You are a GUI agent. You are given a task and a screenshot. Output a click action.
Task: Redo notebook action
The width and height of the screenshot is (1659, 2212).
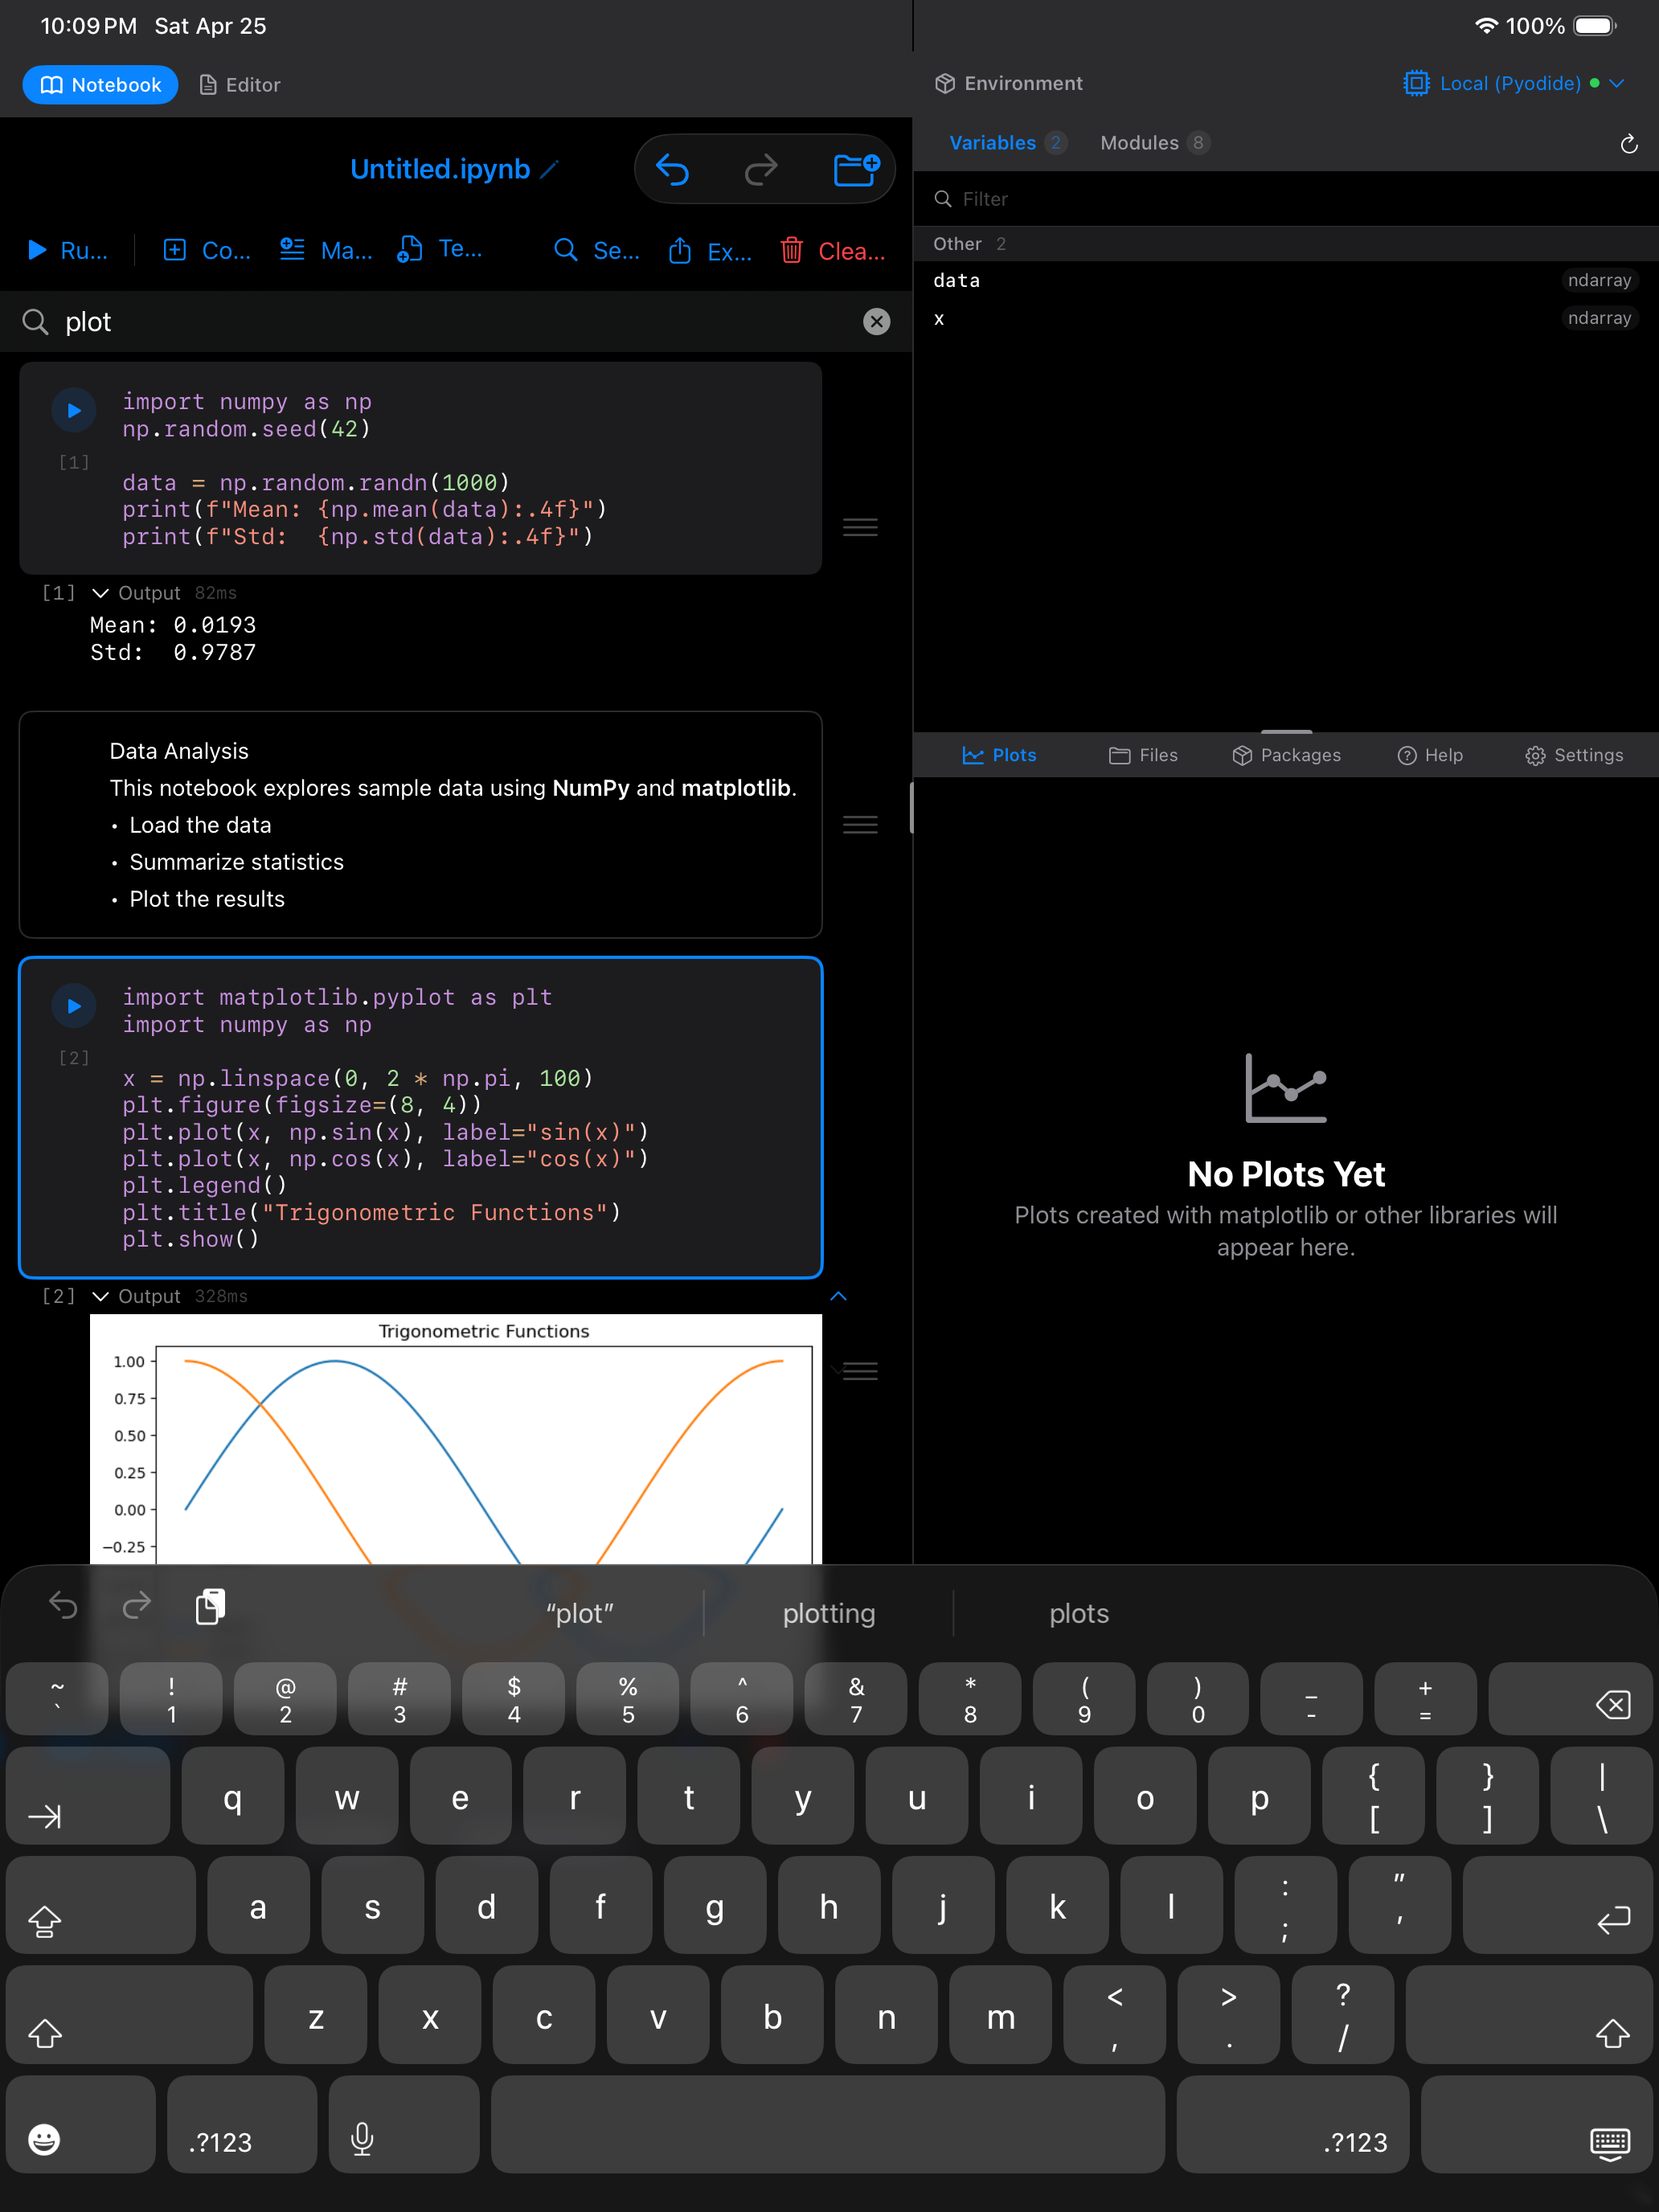click(761, 169)
